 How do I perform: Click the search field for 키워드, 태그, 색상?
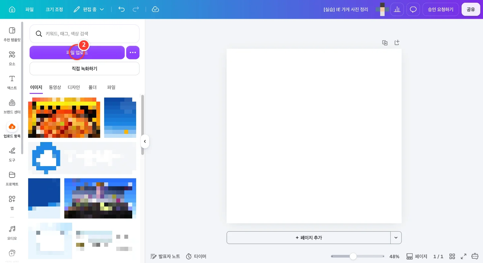(x=85, y=34)
